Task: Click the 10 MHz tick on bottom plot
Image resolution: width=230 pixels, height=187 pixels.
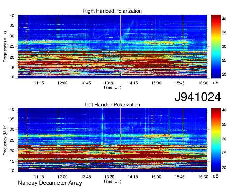Action: [12, 171]
